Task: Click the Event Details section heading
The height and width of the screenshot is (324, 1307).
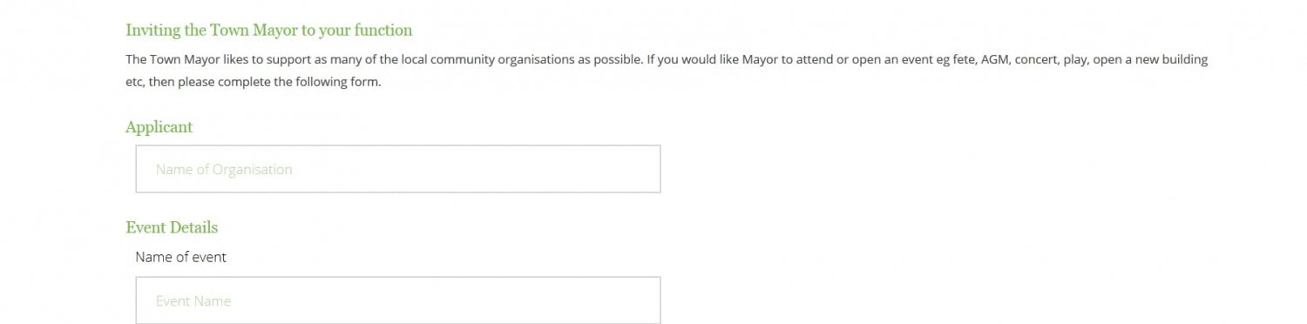Action: (x=172, y=227)
